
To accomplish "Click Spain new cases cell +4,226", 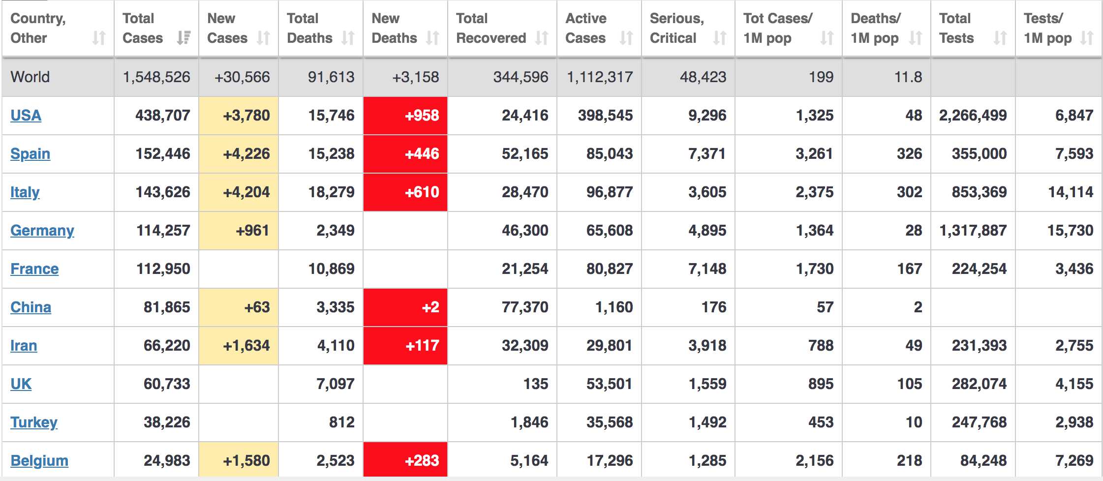I will (x=239, y=154).
